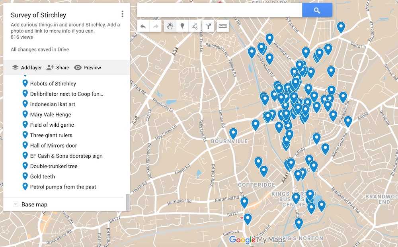Viewport: 398px width, 247px height.
Task: Select the add directions tool
Action: tap(209, 26)
